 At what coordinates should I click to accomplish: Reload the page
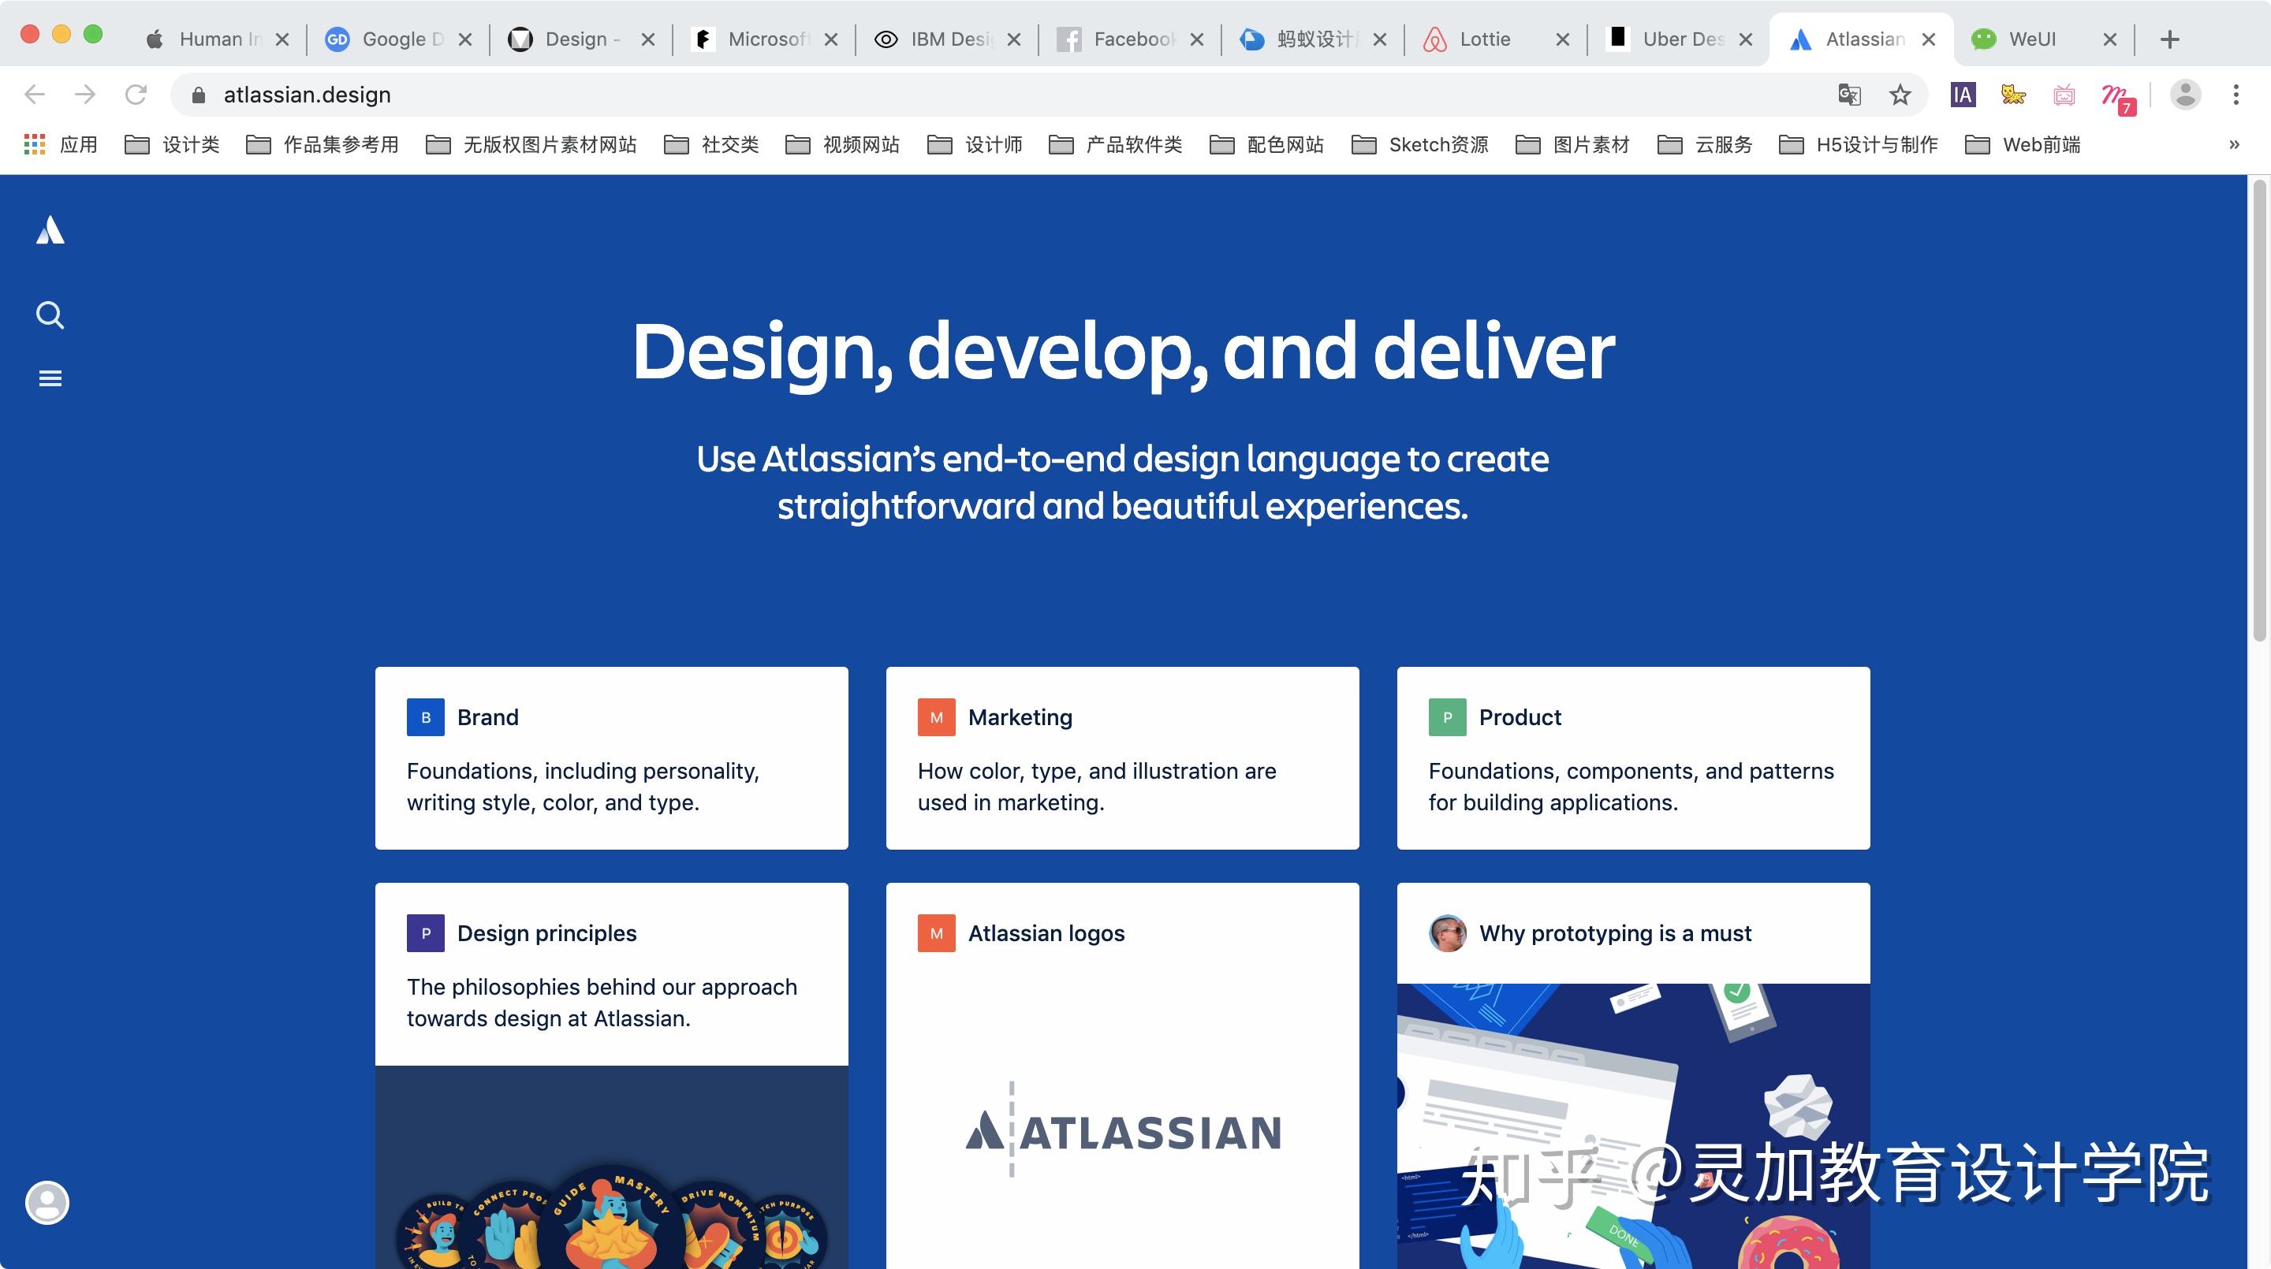[136, 95]
